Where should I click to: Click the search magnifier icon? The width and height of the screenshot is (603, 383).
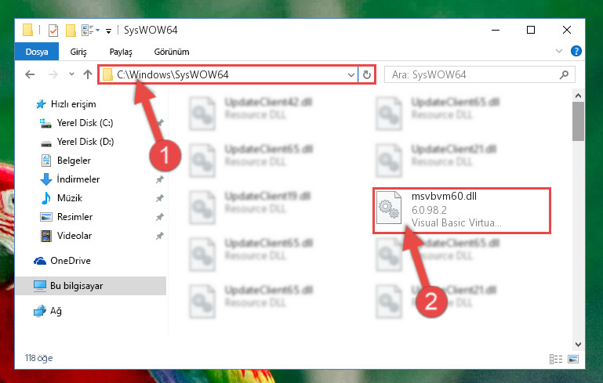564,74
